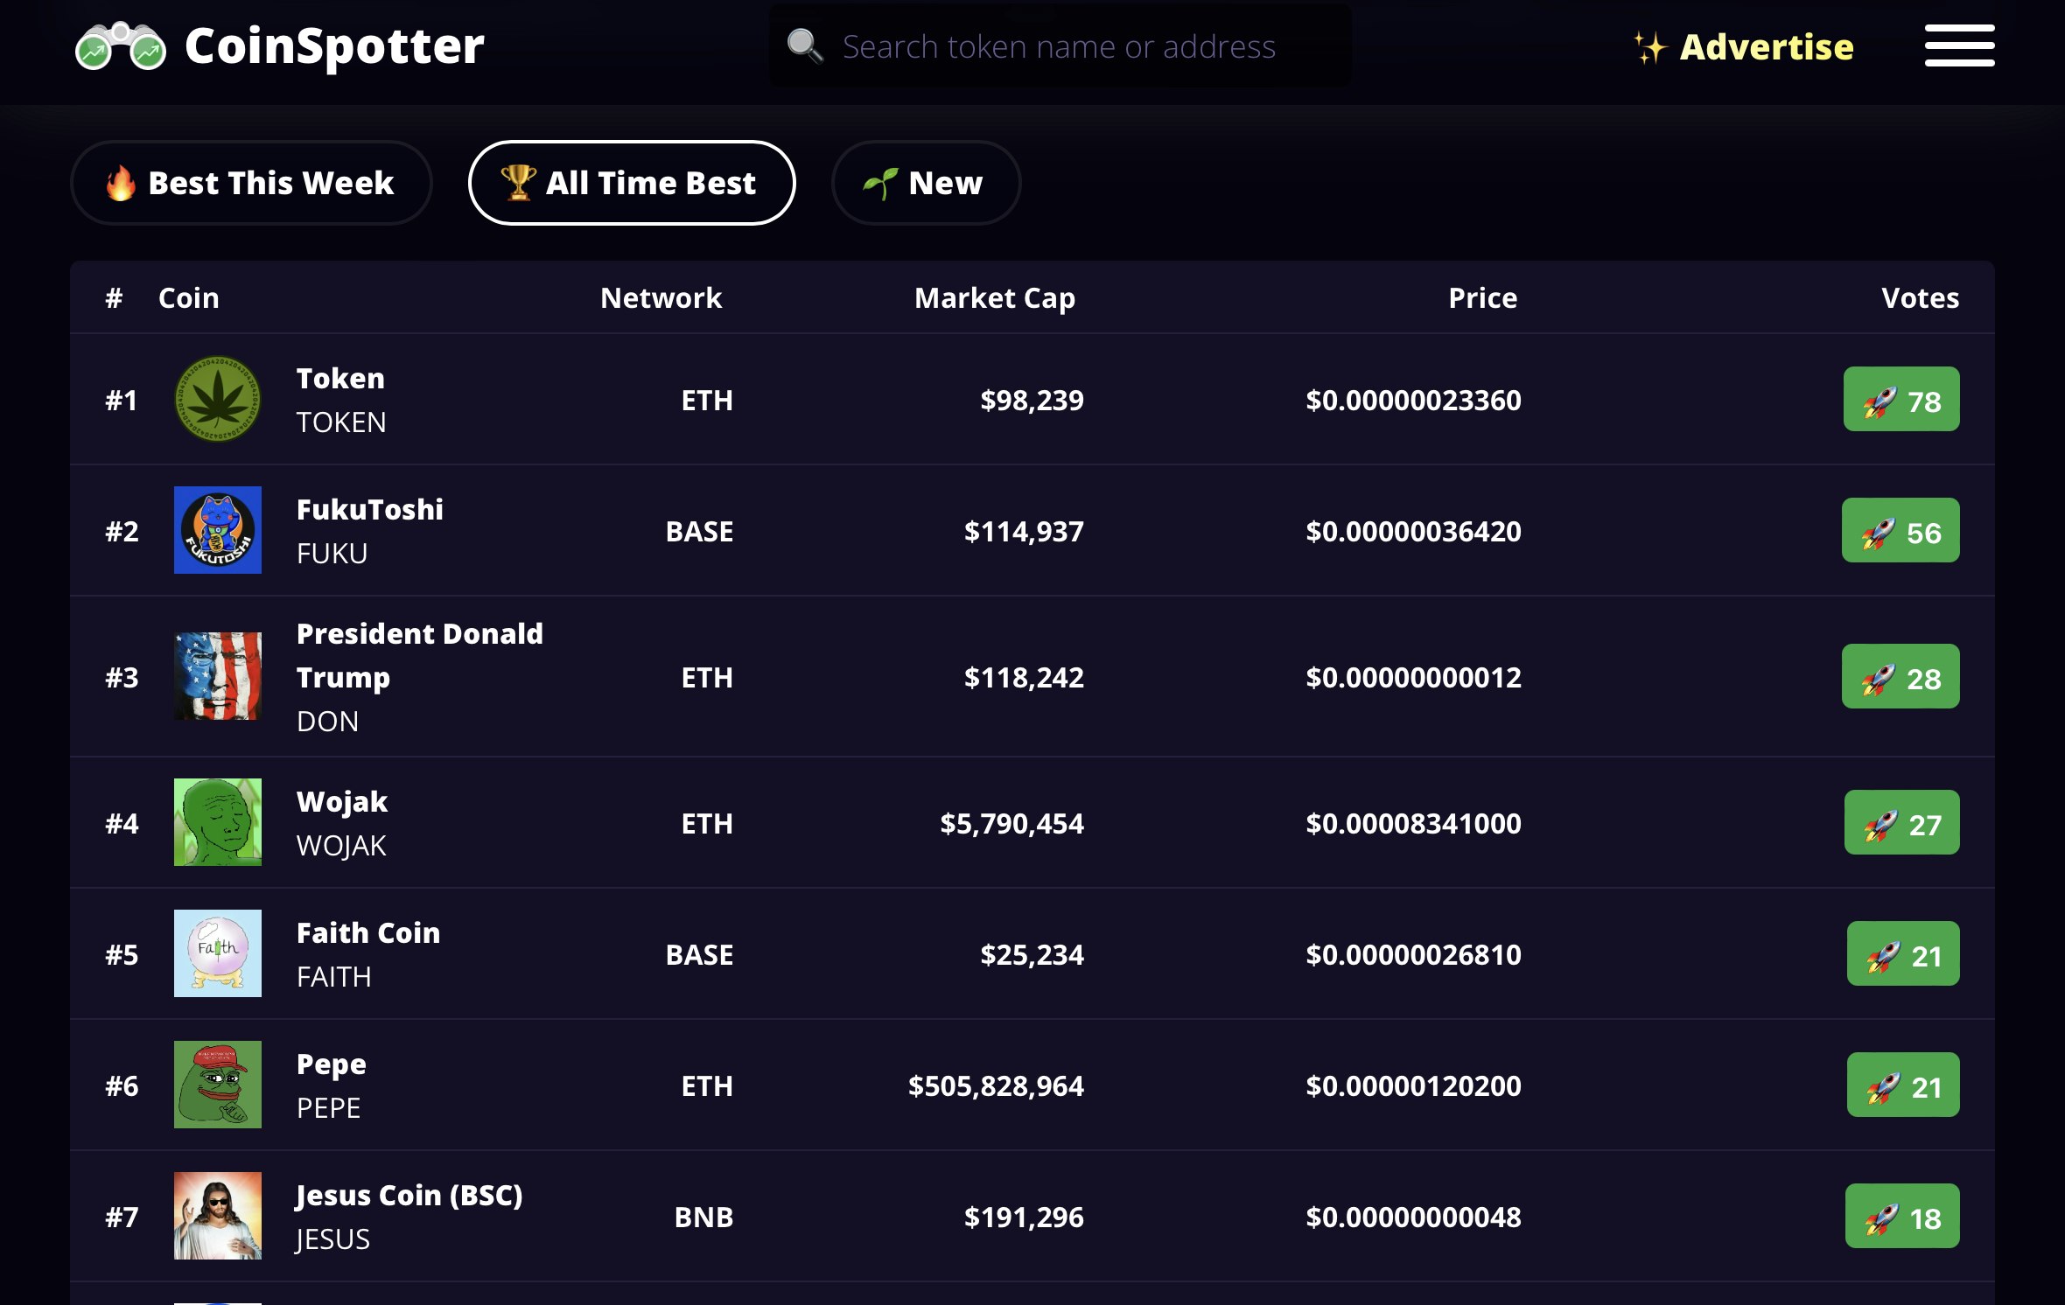The width and height of the screenshot is (2065, 1305).
Task: Open the Pepe coin name
Action: [332, 1064]
